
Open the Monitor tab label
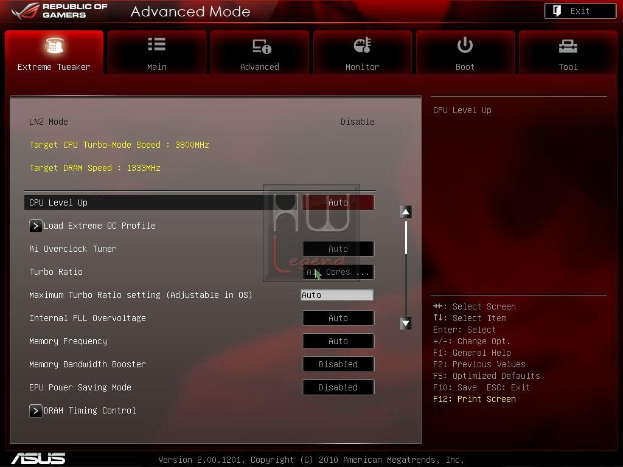(363, 67)
